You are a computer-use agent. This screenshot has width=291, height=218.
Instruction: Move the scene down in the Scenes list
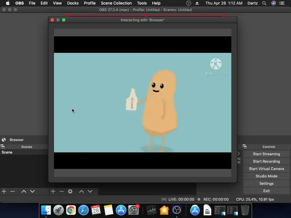(32, 191)
